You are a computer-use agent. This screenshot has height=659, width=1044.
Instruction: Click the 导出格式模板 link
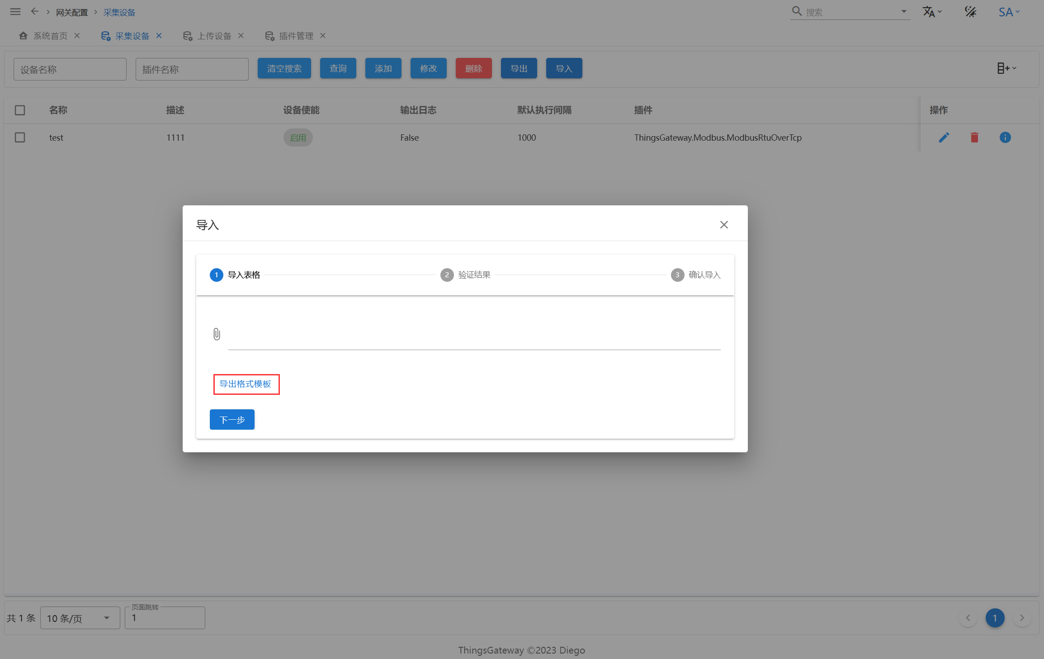[x=246, y=384]
